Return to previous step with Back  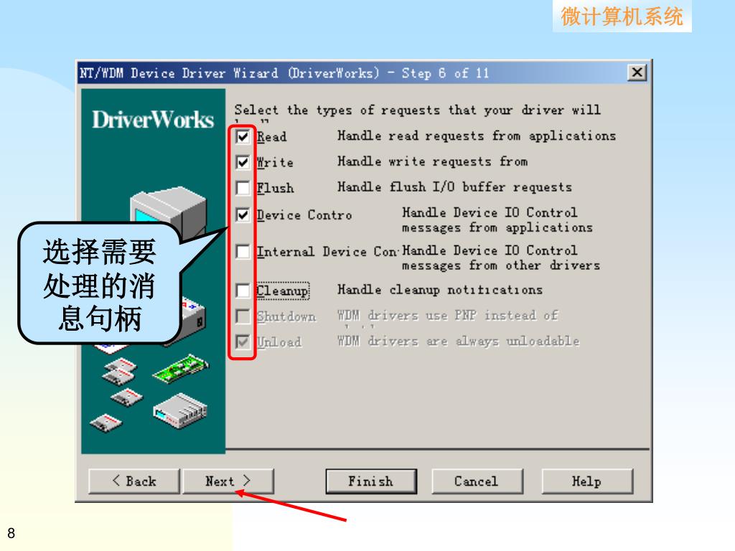[x=134, y=481]
